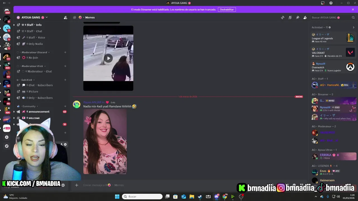The width and height of the screenshot is (358, 201).
Task: Open Enzo member in LEGENDS list
Action: (x=334, y=172)
